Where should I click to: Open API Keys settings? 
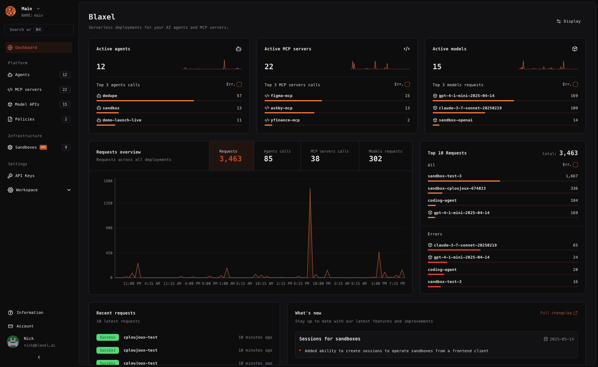(39, 176)
